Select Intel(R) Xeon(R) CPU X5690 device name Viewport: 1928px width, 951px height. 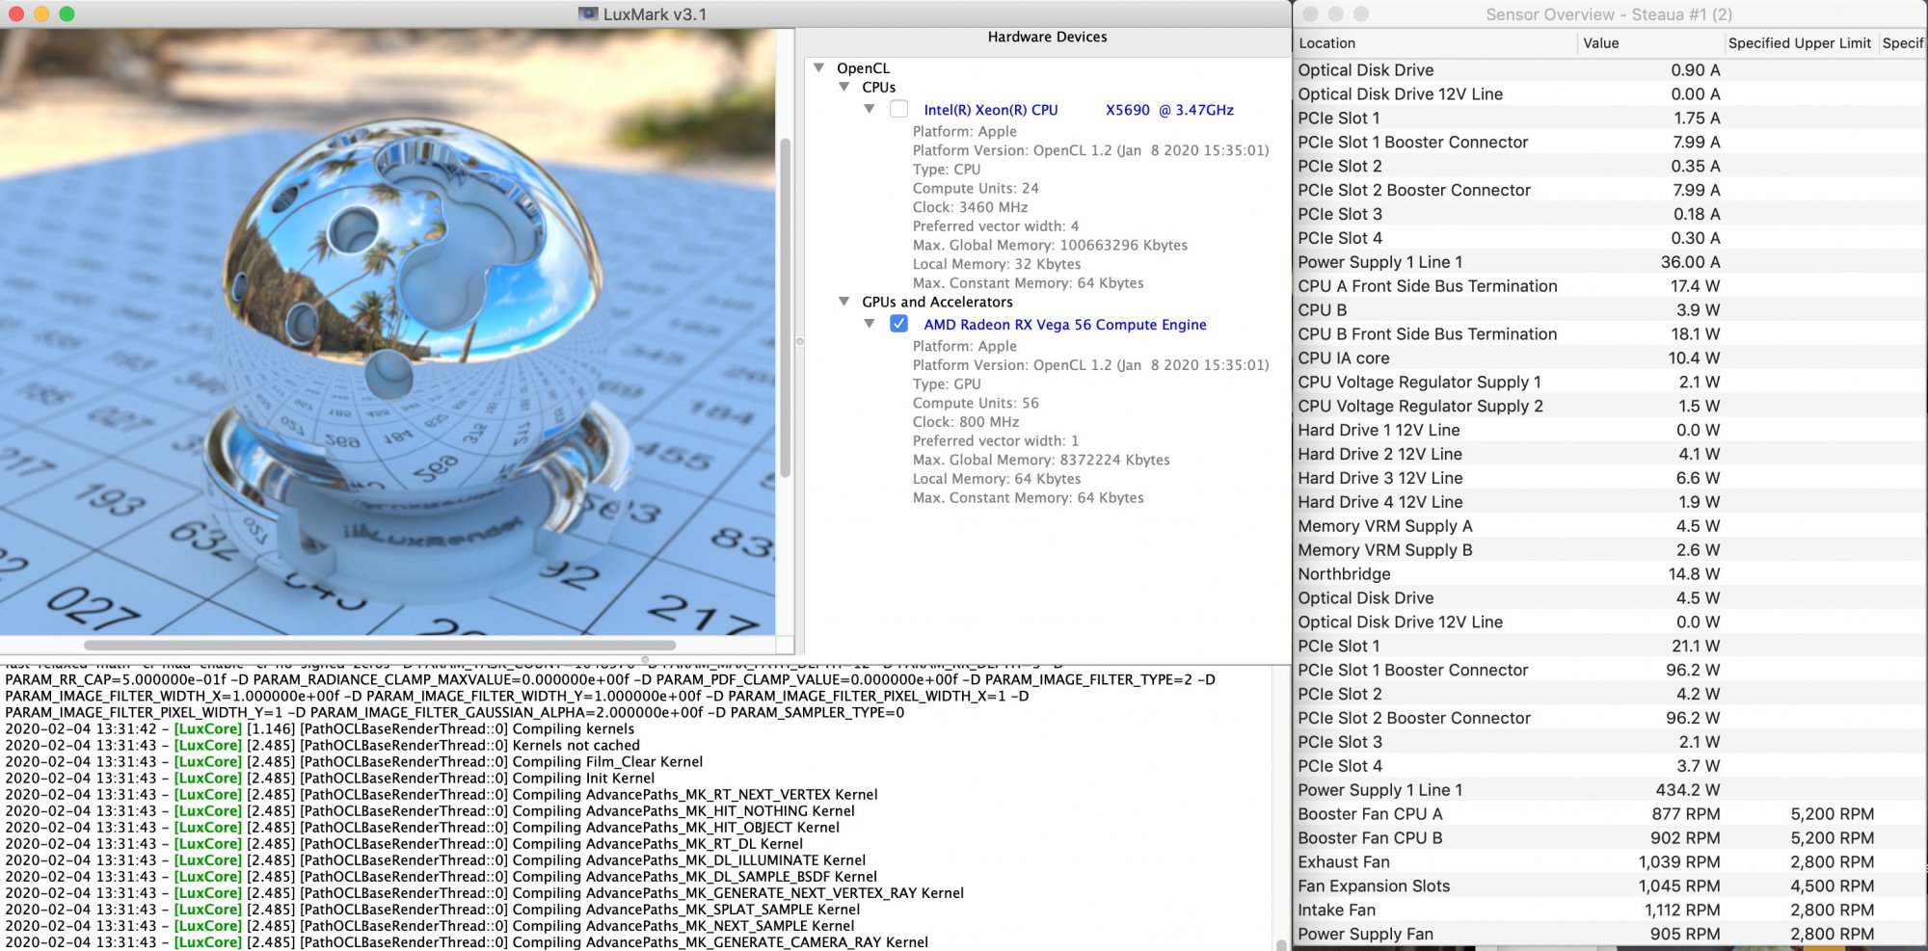pos(1079,110)
